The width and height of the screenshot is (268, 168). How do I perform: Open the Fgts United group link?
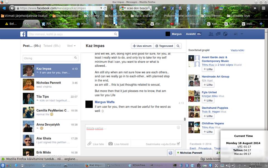pyautogui.click(x=209, y=92)
